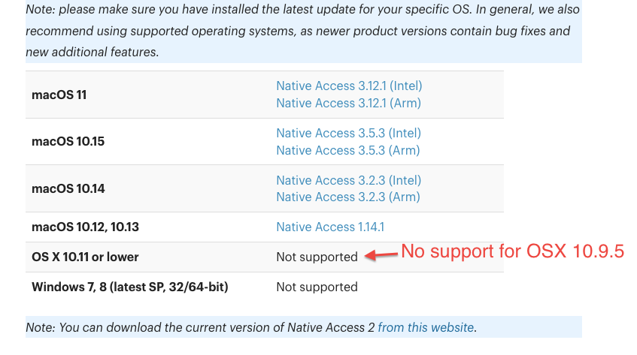
Task: Open Native Access 3.12.1 (Arm) download link
Action: pyautogui.click(x=348, y=103)
